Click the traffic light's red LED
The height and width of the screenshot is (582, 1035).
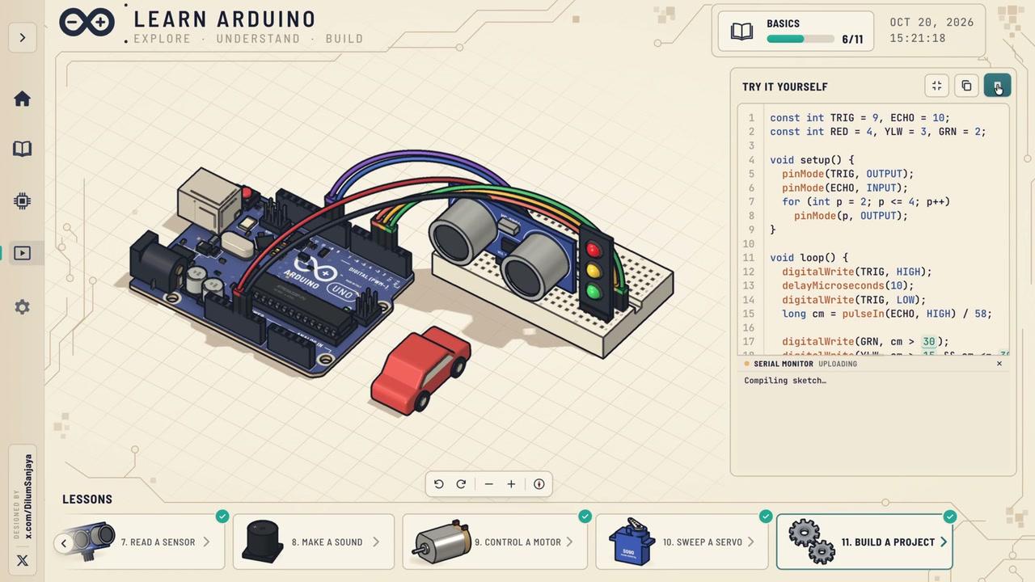594,249
